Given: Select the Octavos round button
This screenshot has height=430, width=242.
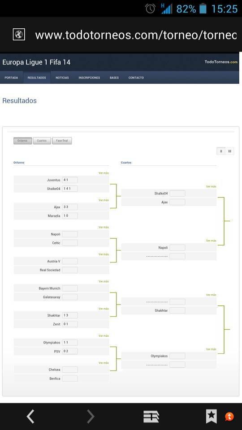Looking at the screenshot, I should coord(22,141).
